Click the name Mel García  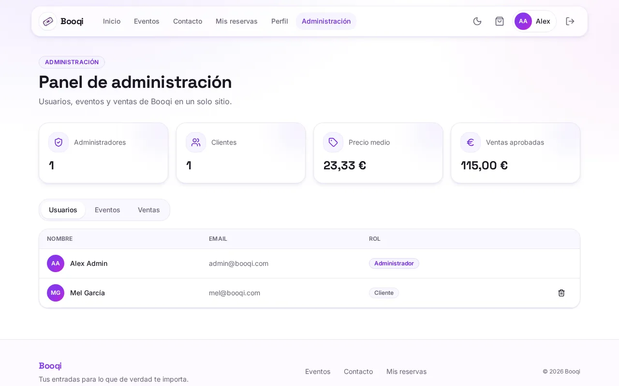(x=88, y=293)
